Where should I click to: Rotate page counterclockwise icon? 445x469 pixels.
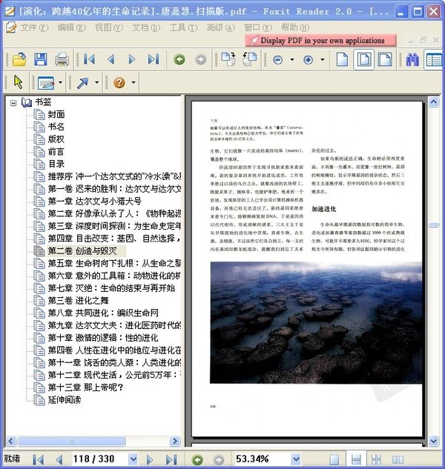[x=249, y=59]
